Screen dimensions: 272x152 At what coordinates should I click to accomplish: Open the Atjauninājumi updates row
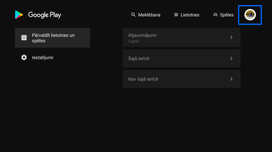click(x=181, y=37)
